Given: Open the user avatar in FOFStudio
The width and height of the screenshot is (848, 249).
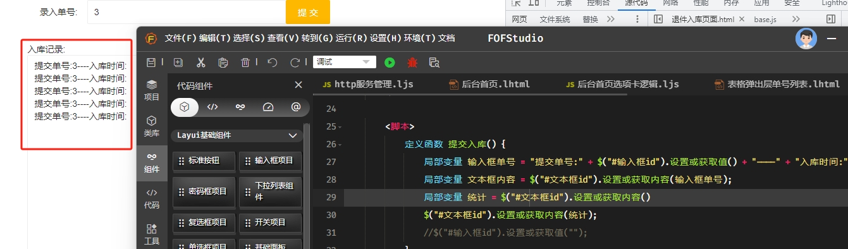Looking at the screenshot, I should pyautogui.click(x=806, y=39).
